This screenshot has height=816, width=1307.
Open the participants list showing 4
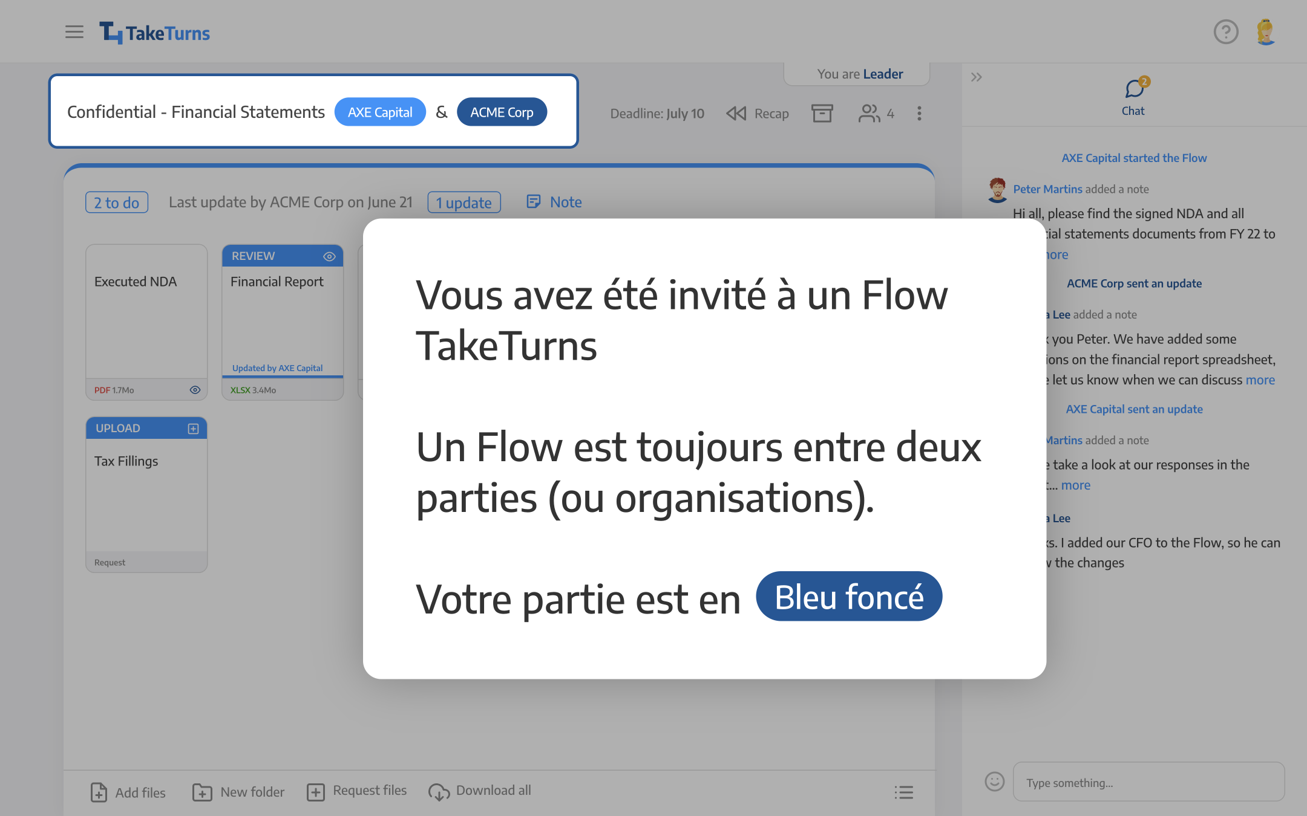tap(876, 114)
